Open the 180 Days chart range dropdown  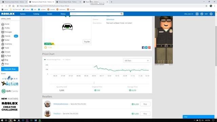pyautogui.click(x=137, y=60)
